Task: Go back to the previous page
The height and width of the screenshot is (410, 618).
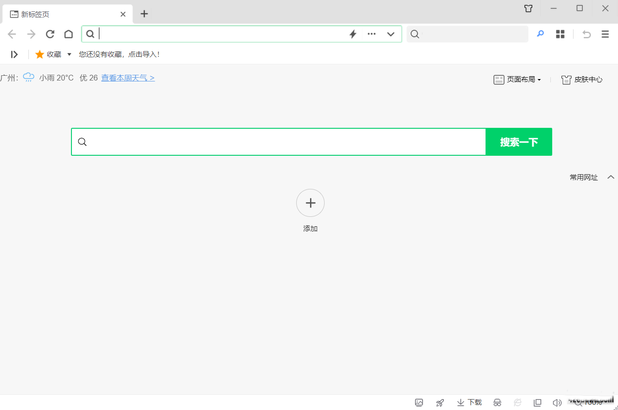Action: 12,34
